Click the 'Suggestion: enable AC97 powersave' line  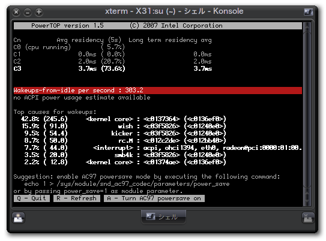(x=146, y=177)
